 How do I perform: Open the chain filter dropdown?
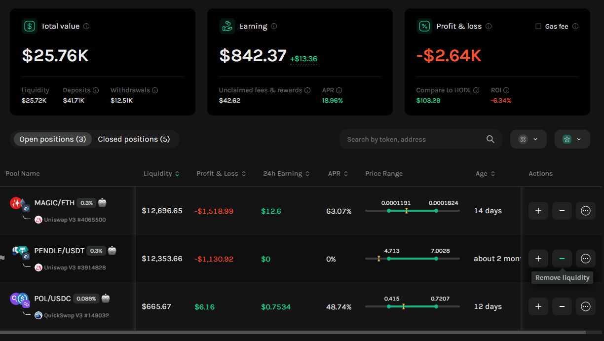[x=572, y=139]
